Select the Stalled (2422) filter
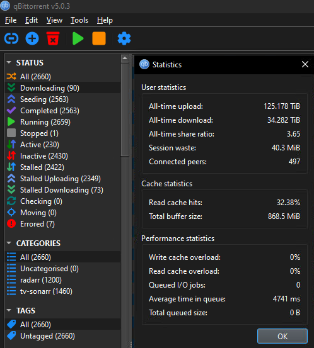Screen dimensions: 314x348 [x=62, y=167]
